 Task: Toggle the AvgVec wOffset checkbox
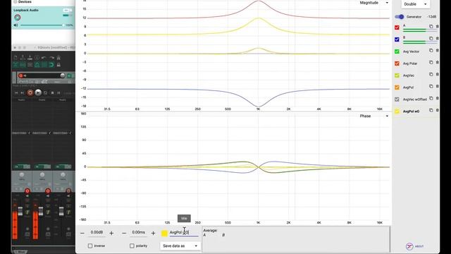pyautogui.click(x=397, y=99)
